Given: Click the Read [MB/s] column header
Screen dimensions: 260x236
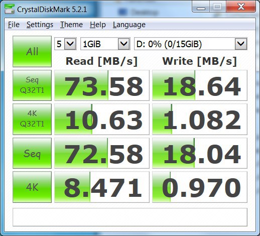Looking at the screenshot, I should click(x=102, y=61).
